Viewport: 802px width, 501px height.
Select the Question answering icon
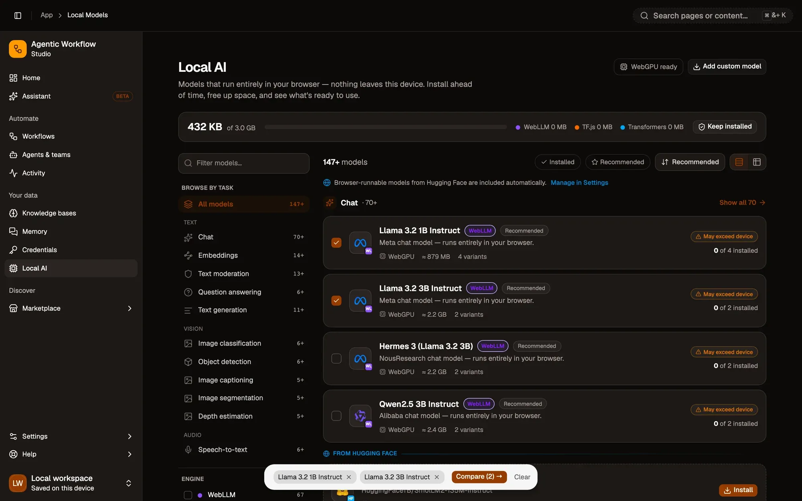(x=188, y=292)
